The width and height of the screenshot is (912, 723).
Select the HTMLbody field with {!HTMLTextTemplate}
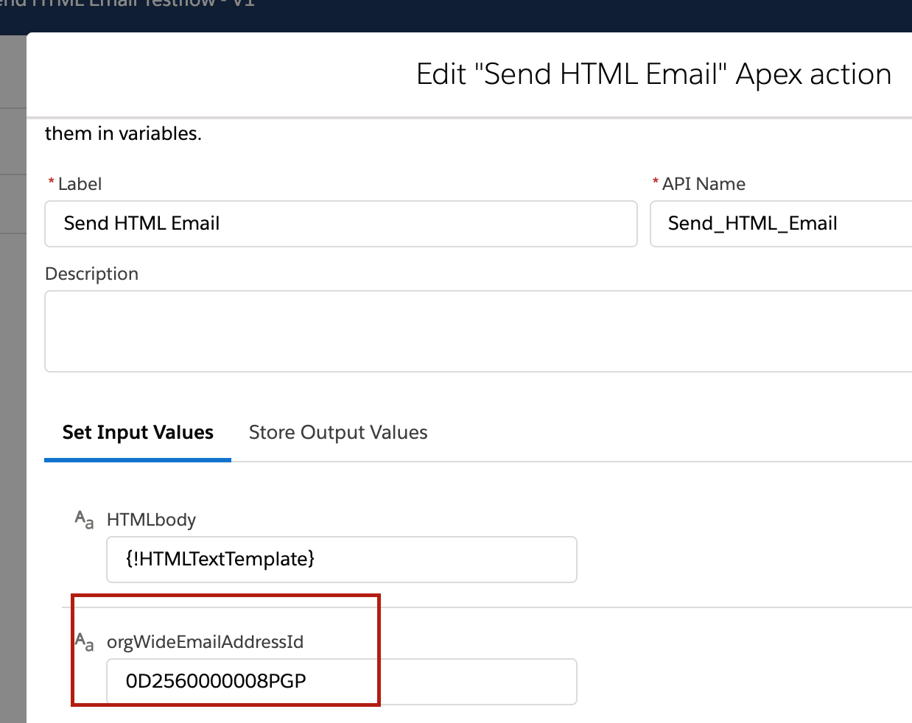pyautogui.click(x=341, y=560)
